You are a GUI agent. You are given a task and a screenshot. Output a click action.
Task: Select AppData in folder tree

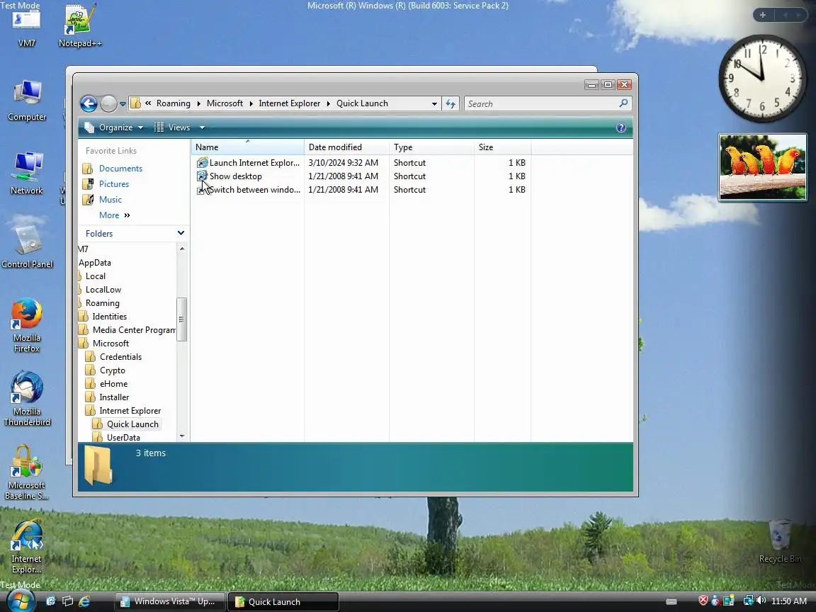coord(95,263)
